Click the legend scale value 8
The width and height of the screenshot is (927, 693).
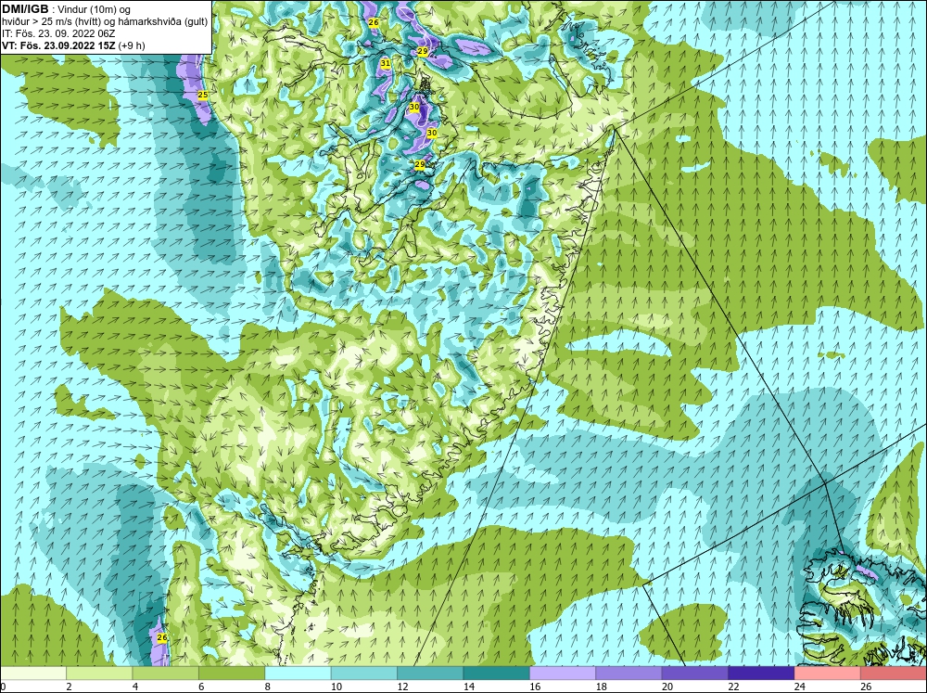(x=268, y=687)
